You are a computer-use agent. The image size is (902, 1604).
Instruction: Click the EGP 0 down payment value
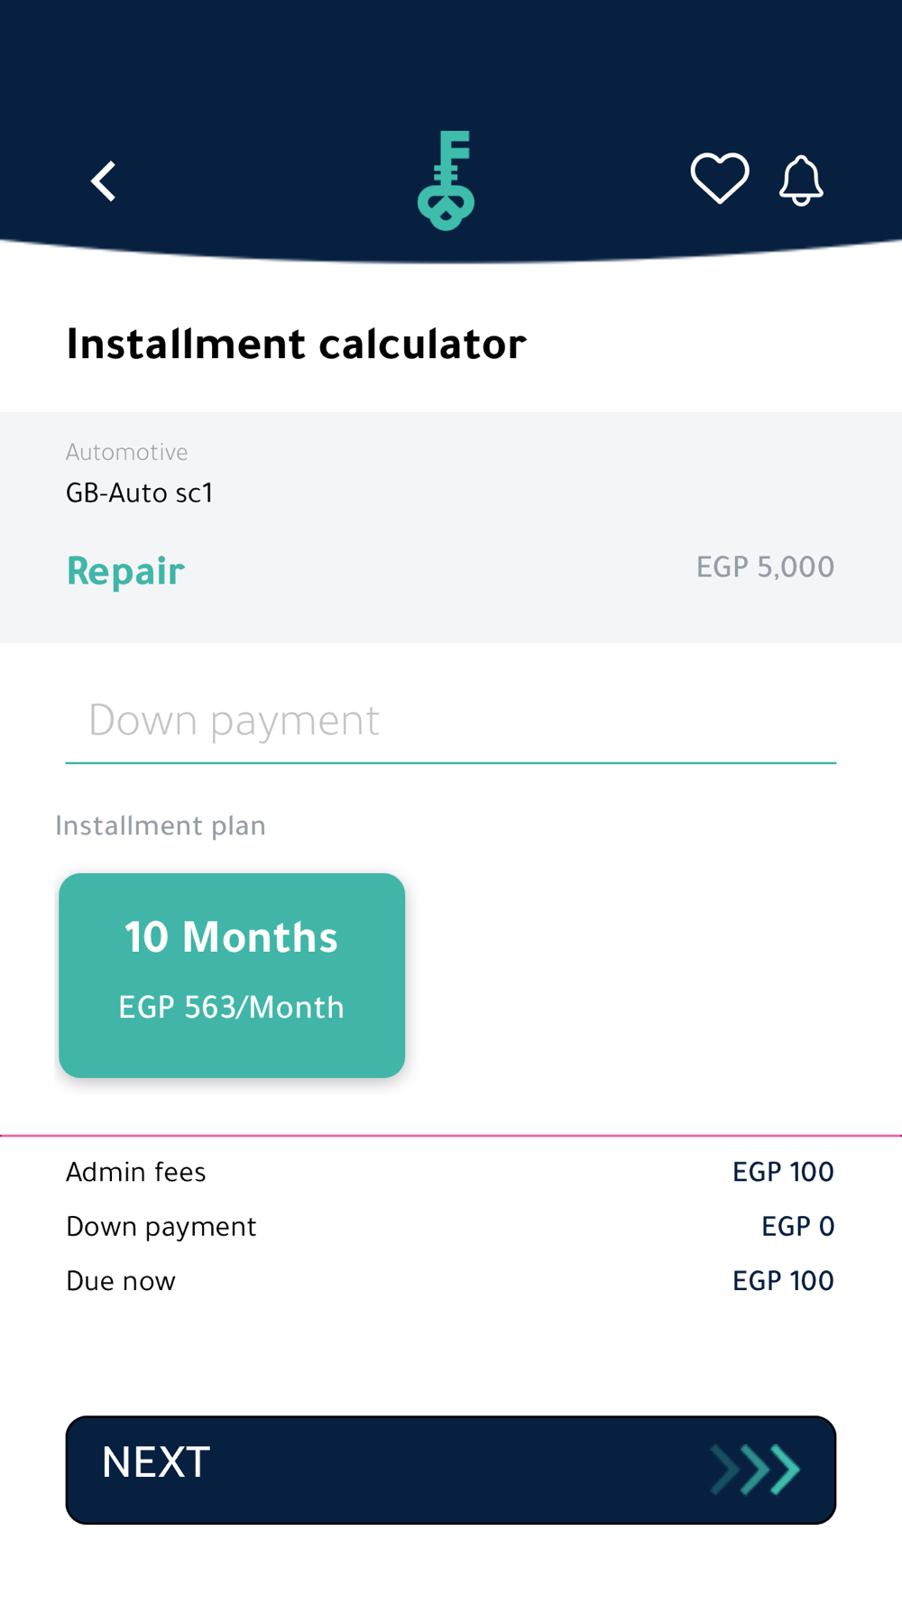(797, 1227)
